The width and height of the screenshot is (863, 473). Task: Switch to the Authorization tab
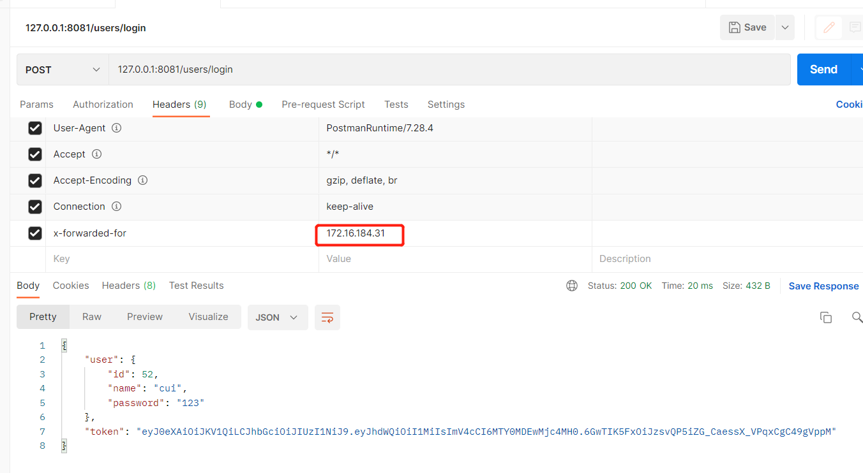pos(103,104)
